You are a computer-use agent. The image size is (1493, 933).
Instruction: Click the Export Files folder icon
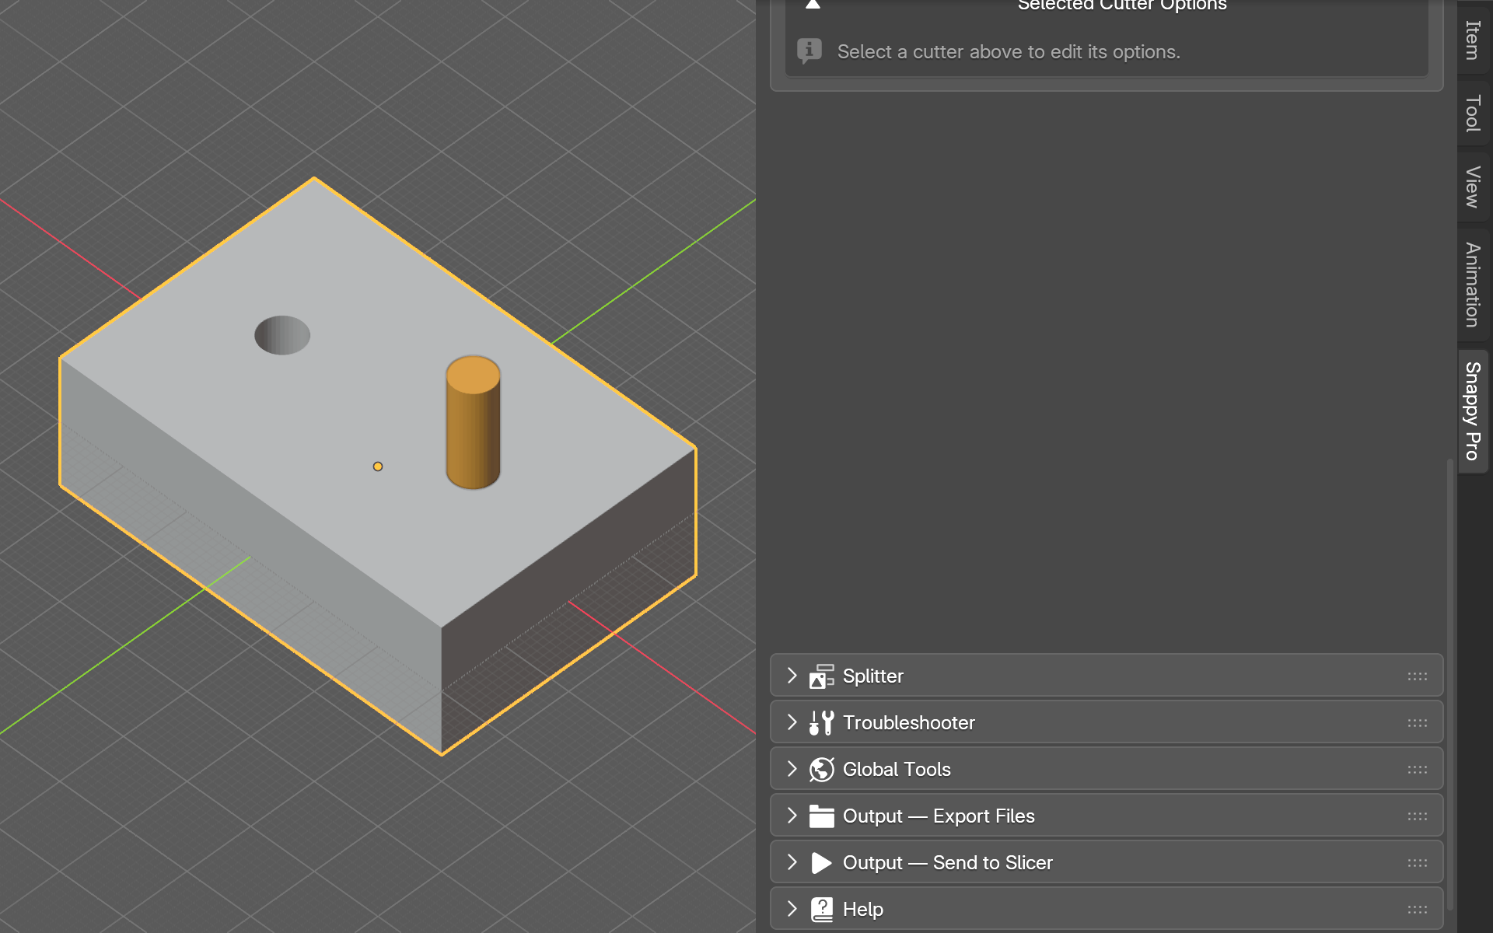click(x=821, y=816)
